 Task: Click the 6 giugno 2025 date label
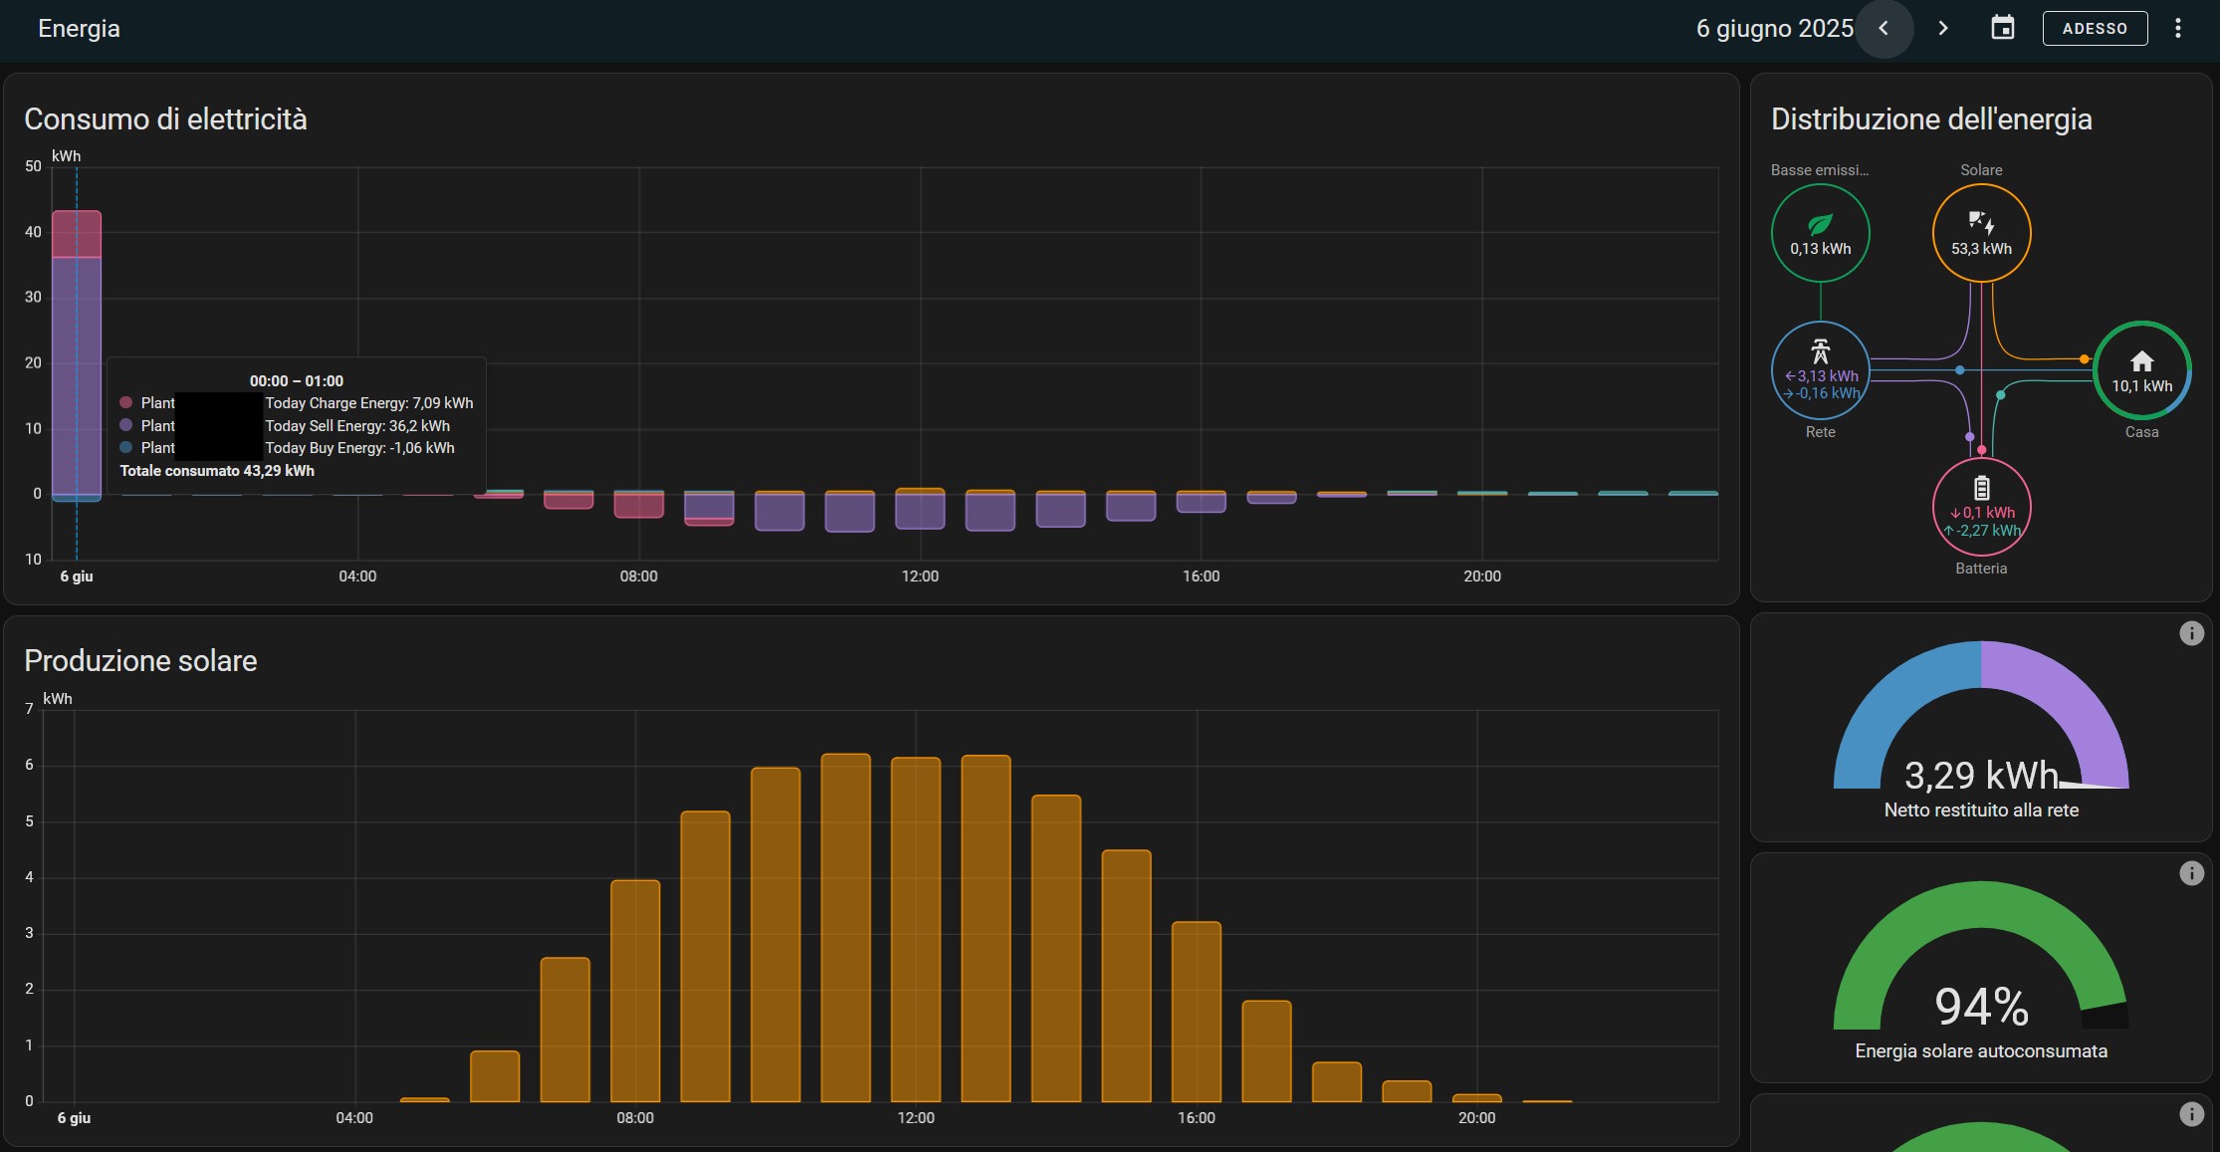[x=1774, y=29]
